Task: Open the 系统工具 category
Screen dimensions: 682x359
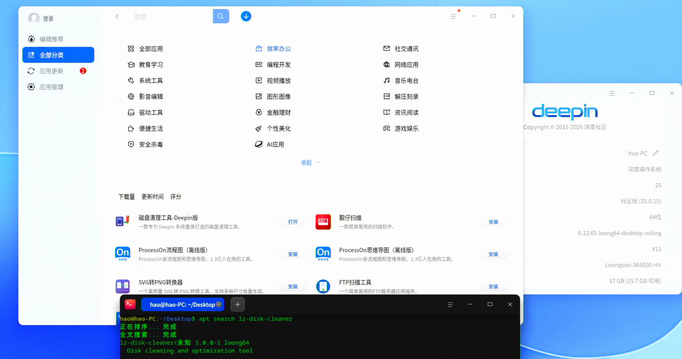Action: pyautogui.click(x=145, y=81)
